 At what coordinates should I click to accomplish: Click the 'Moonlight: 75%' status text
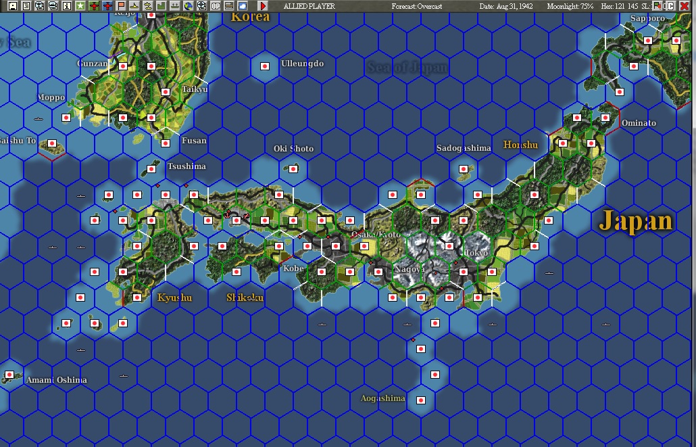click(x=570, y=6)
